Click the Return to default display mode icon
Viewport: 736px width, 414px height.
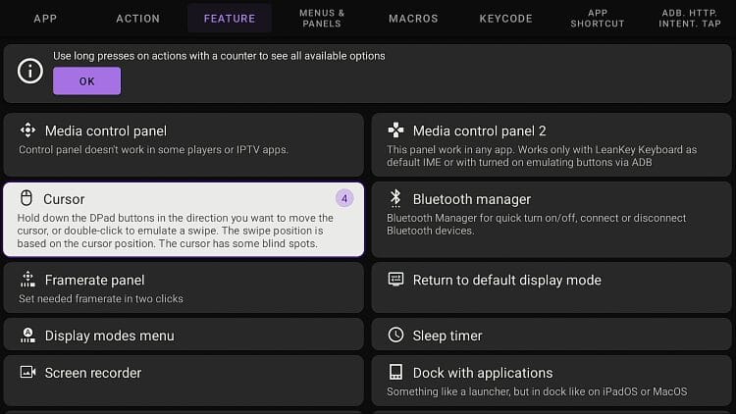(x=395, y=280)
